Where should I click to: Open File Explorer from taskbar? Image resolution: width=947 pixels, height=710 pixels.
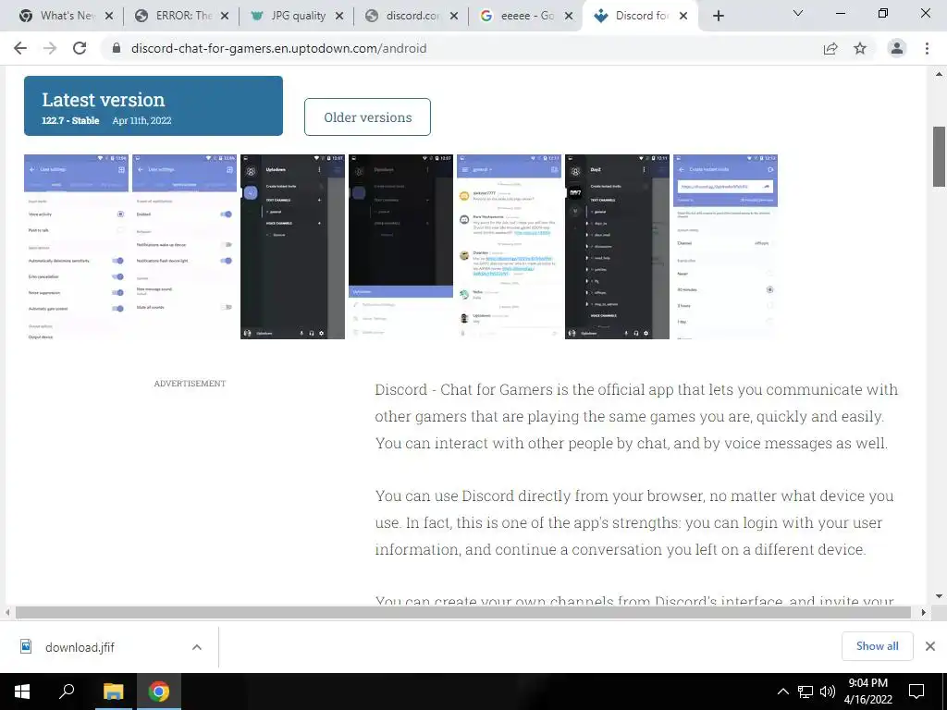113,692
